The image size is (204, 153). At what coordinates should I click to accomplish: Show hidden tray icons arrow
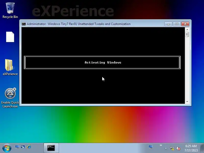click(166, 148)
